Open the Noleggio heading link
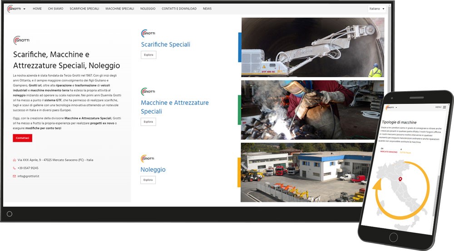454x251 pixels. pyautogui.click(x=153, y=169)
